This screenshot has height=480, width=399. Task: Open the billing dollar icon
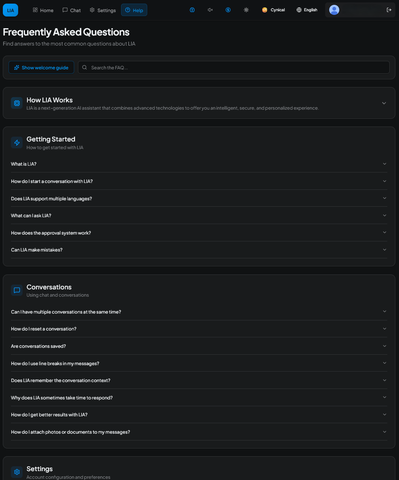228,10
